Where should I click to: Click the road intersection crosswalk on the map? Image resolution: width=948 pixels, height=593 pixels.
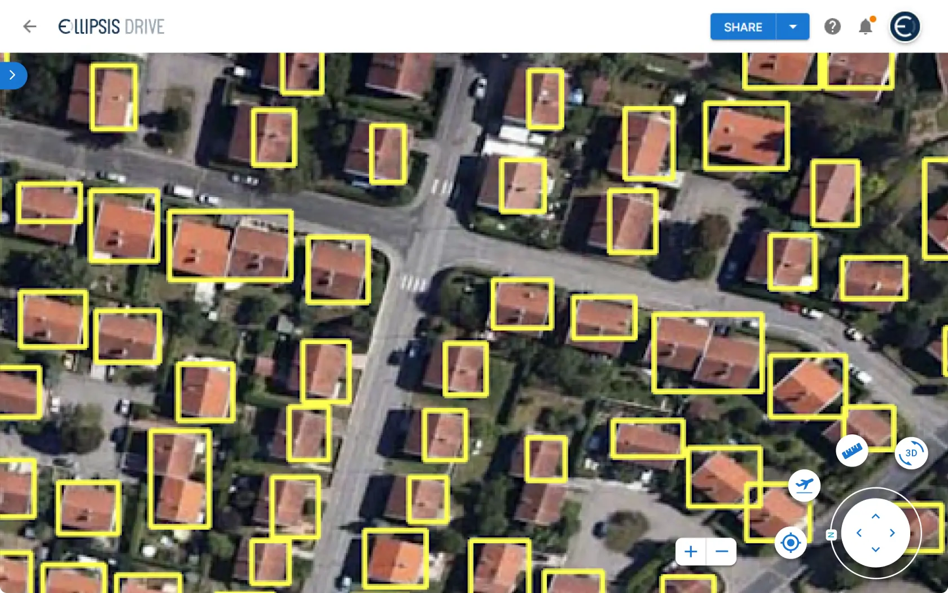click(x=414, y=282)
